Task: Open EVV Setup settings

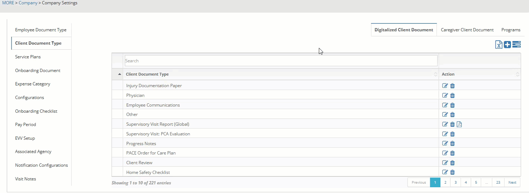Action: tap(25, 138)
